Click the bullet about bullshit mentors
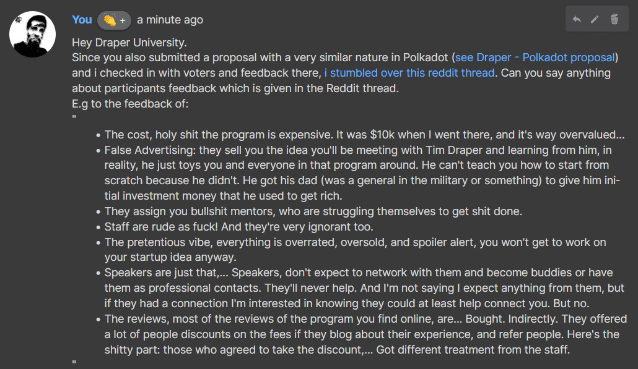 pyautogui.click(x=313, y=211)
